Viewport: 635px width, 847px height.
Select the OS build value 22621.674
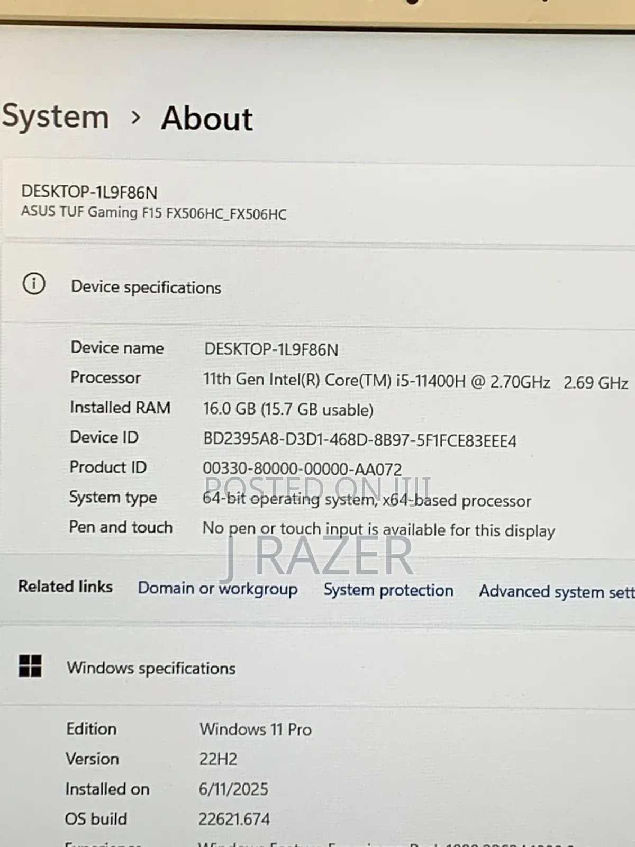coord(234,819)
